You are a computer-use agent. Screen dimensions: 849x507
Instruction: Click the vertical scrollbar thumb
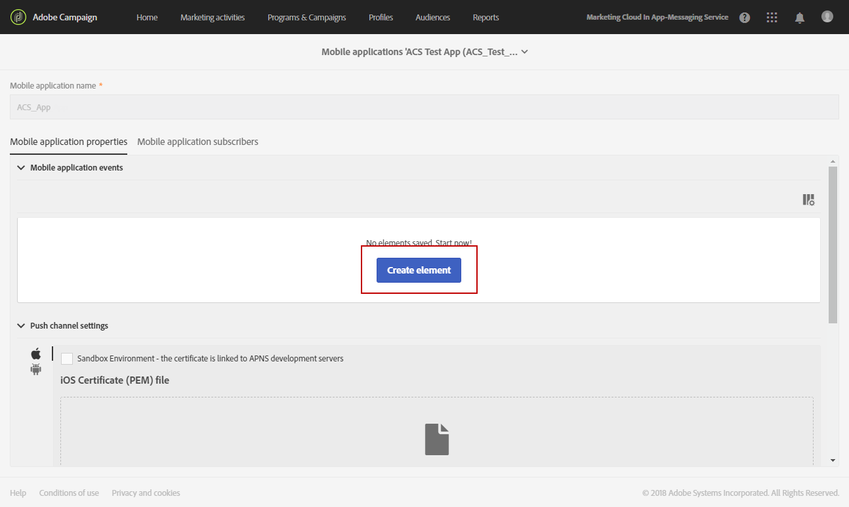tap(833, 244)
